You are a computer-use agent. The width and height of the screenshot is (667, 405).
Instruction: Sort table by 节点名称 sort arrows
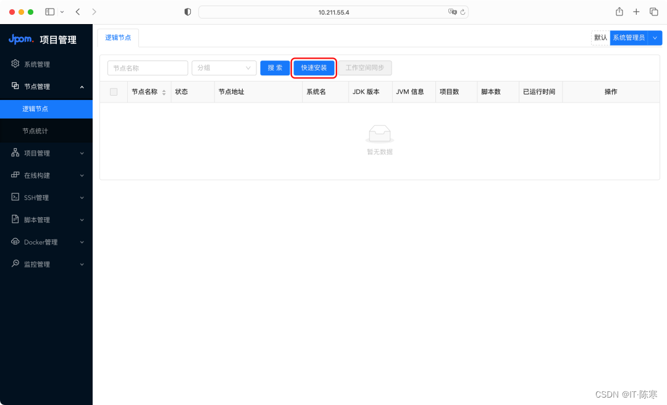(164, 93)
